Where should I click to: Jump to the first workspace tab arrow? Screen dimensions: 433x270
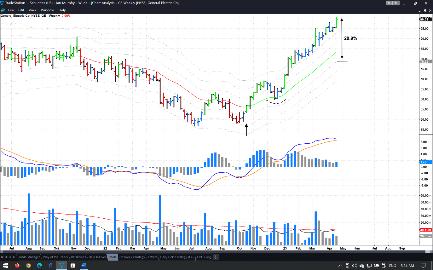(x=3, y=257)
